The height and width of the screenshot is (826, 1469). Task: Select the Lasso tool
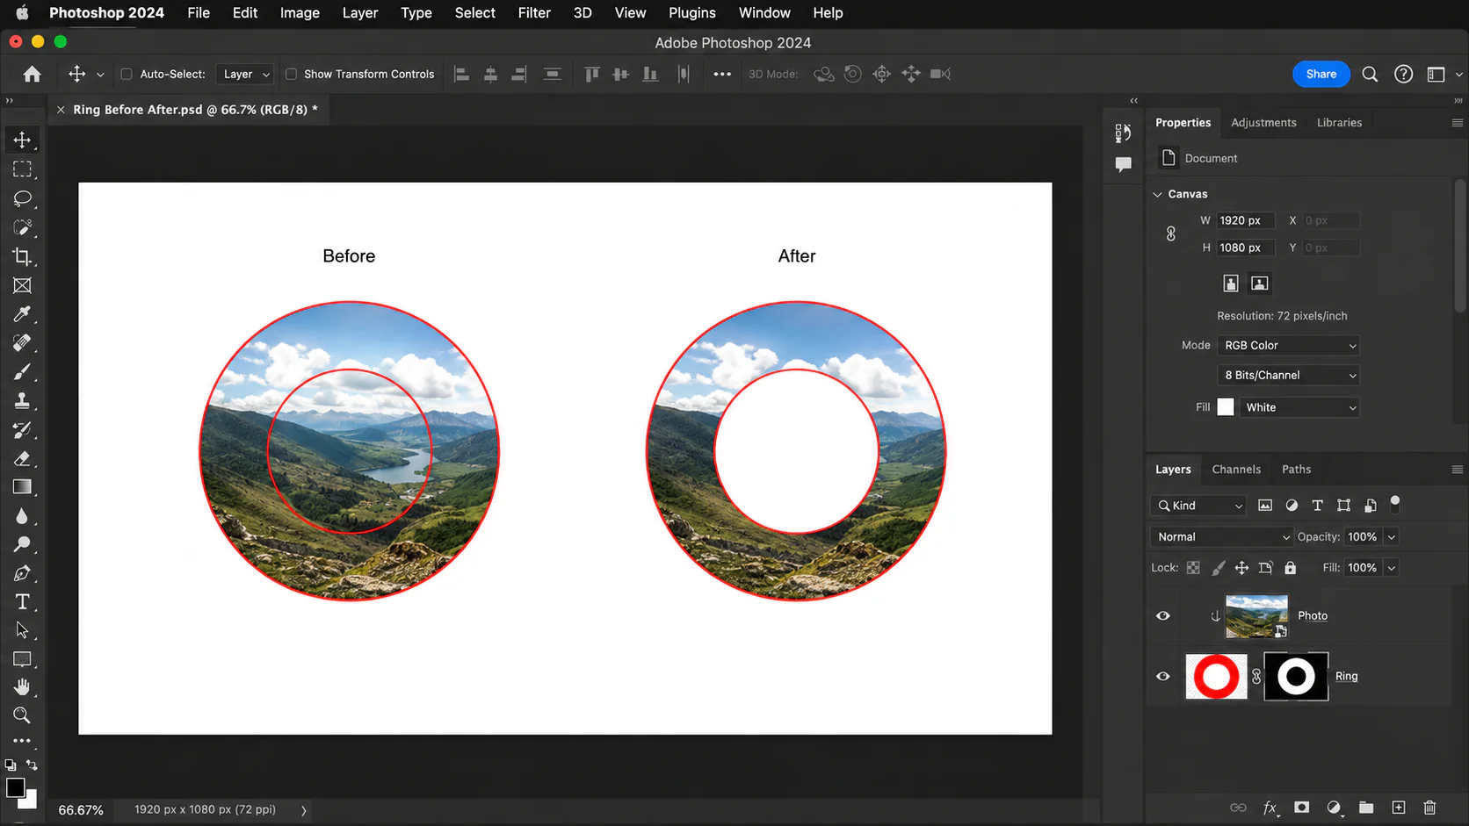(22, 198)
